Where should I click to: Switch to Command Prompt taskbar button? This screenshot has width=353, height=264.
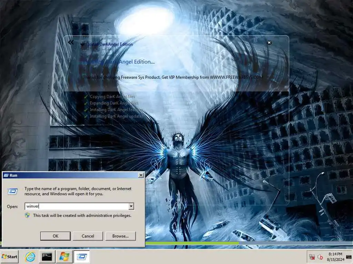47,256
